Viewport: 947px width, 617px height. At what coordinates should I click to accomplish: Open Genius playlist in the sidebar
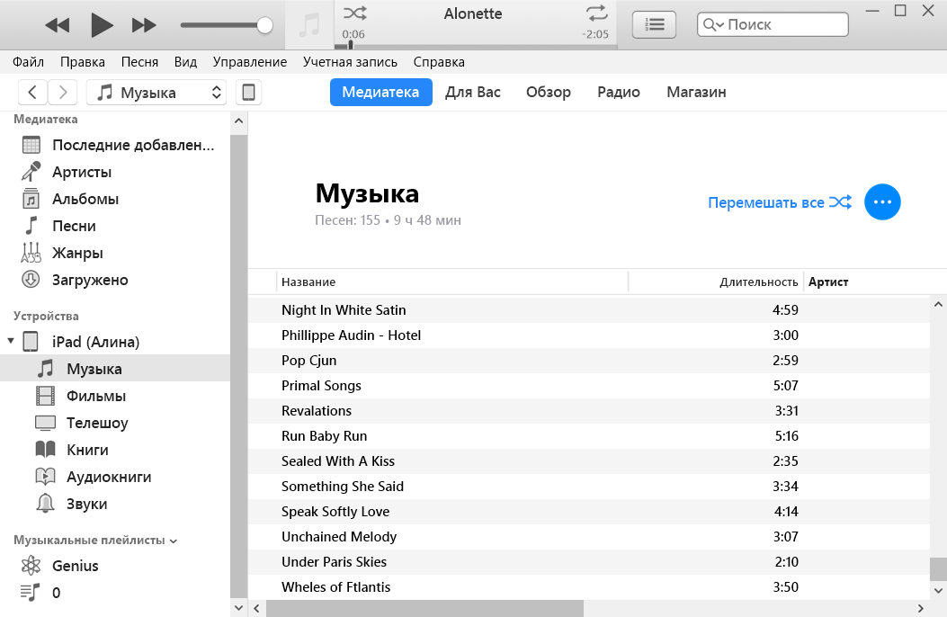click(x=75, y=566)
